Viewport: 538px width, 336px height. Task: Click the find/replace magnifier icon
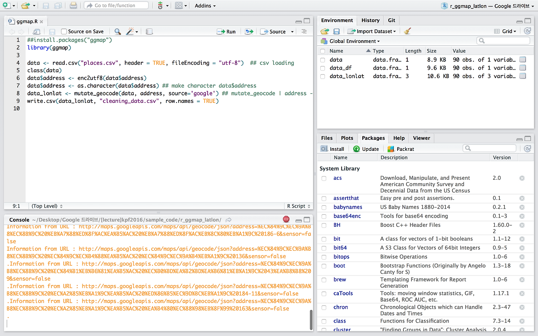click(118, 31)
